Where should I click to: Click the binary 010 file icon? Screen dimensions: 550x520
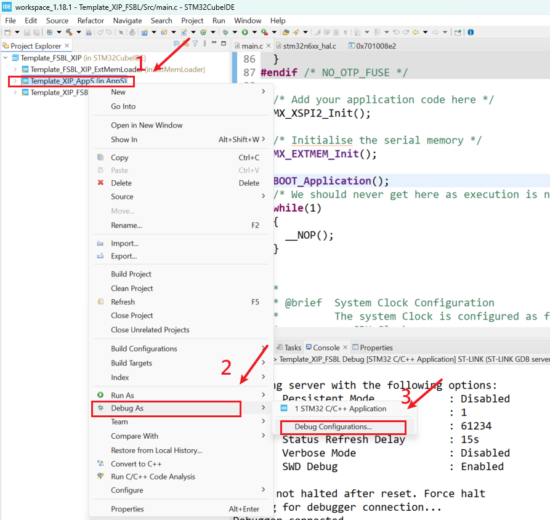coord(89,32)
